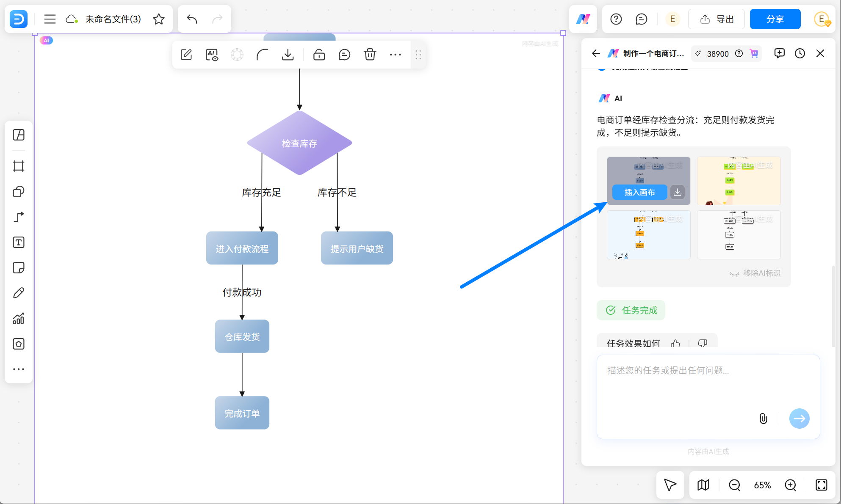Go back in the AI panel
This screenshot has width=841, height=504.
tap(596, 53)
